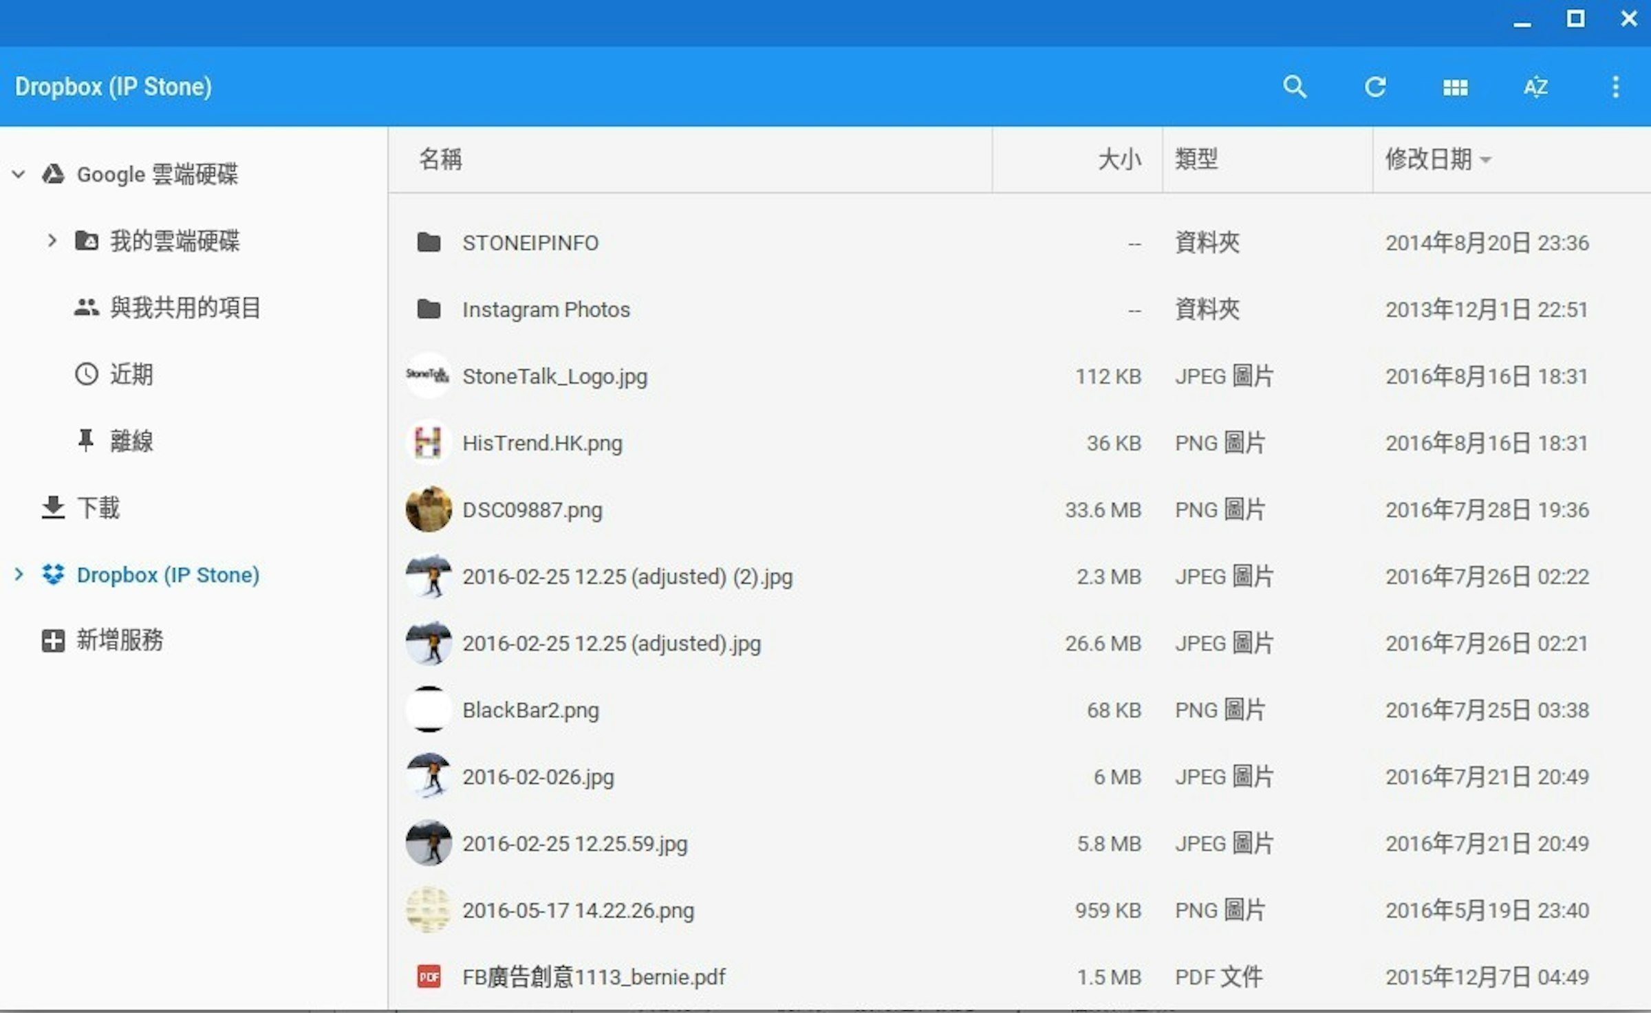Click the 33.6 MB size value
Image resolution: width=1651 pixels, height=1013 pixels.
pos(1103,510)
